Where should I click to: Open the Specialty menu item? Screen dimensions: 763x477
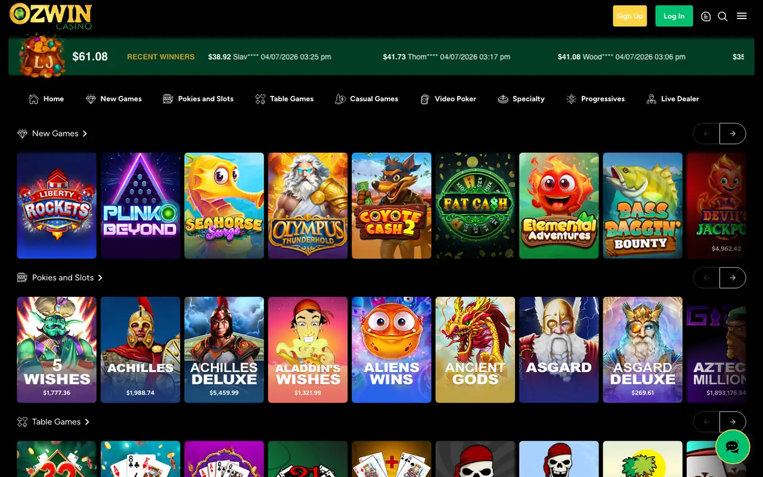(x=521, y=99)
